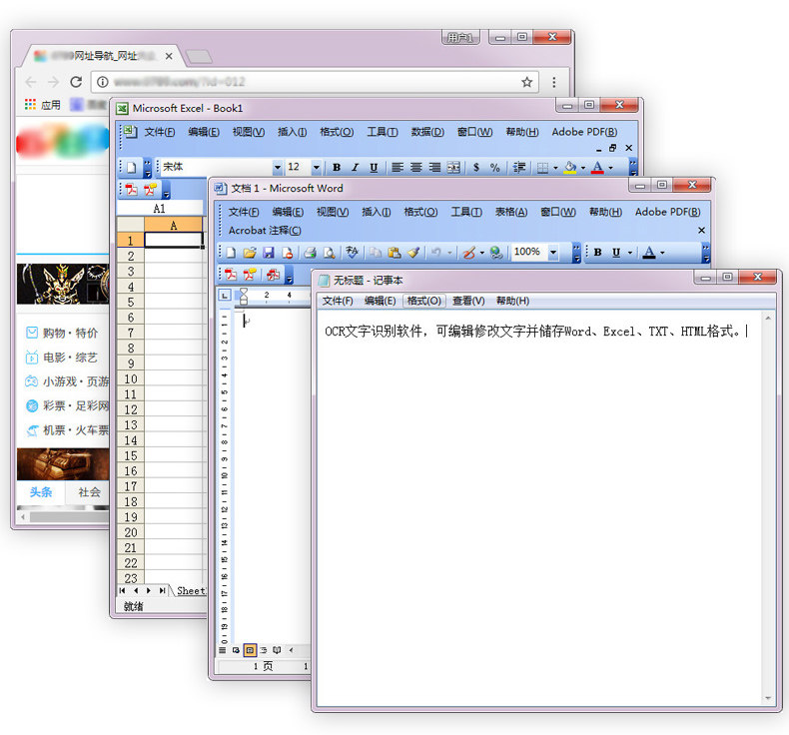The image size is (789, 735).
Task: Toggle Bold in the Excel toolbar
Action: pyautogui.click(x=337, y=168)
